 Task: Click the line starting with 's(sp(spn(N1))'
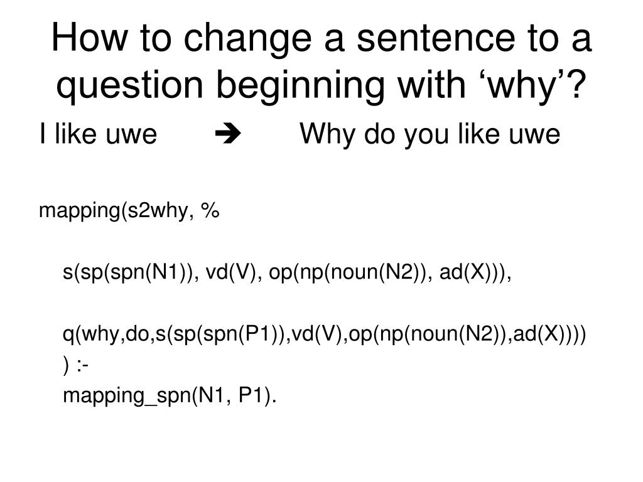pyautogui.click(x=287, y=272)
